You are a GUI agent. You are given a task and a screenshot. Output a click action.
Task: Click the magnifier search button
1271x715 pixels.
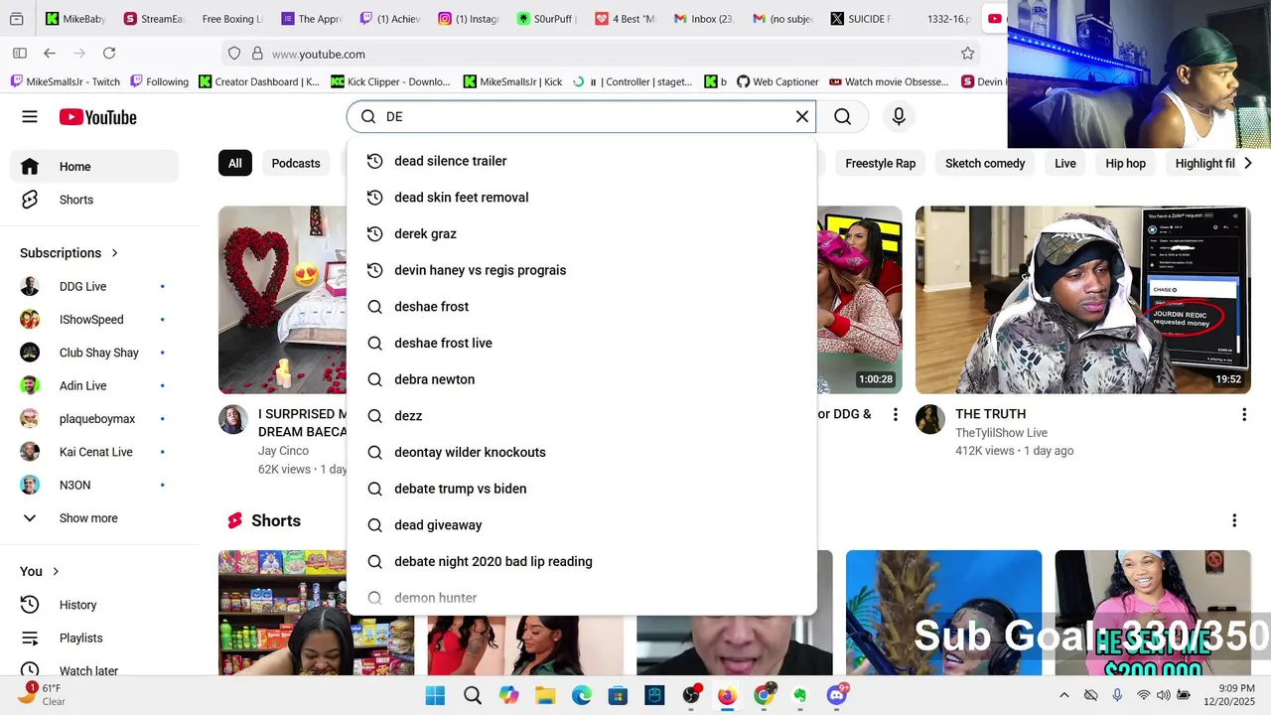843,117
